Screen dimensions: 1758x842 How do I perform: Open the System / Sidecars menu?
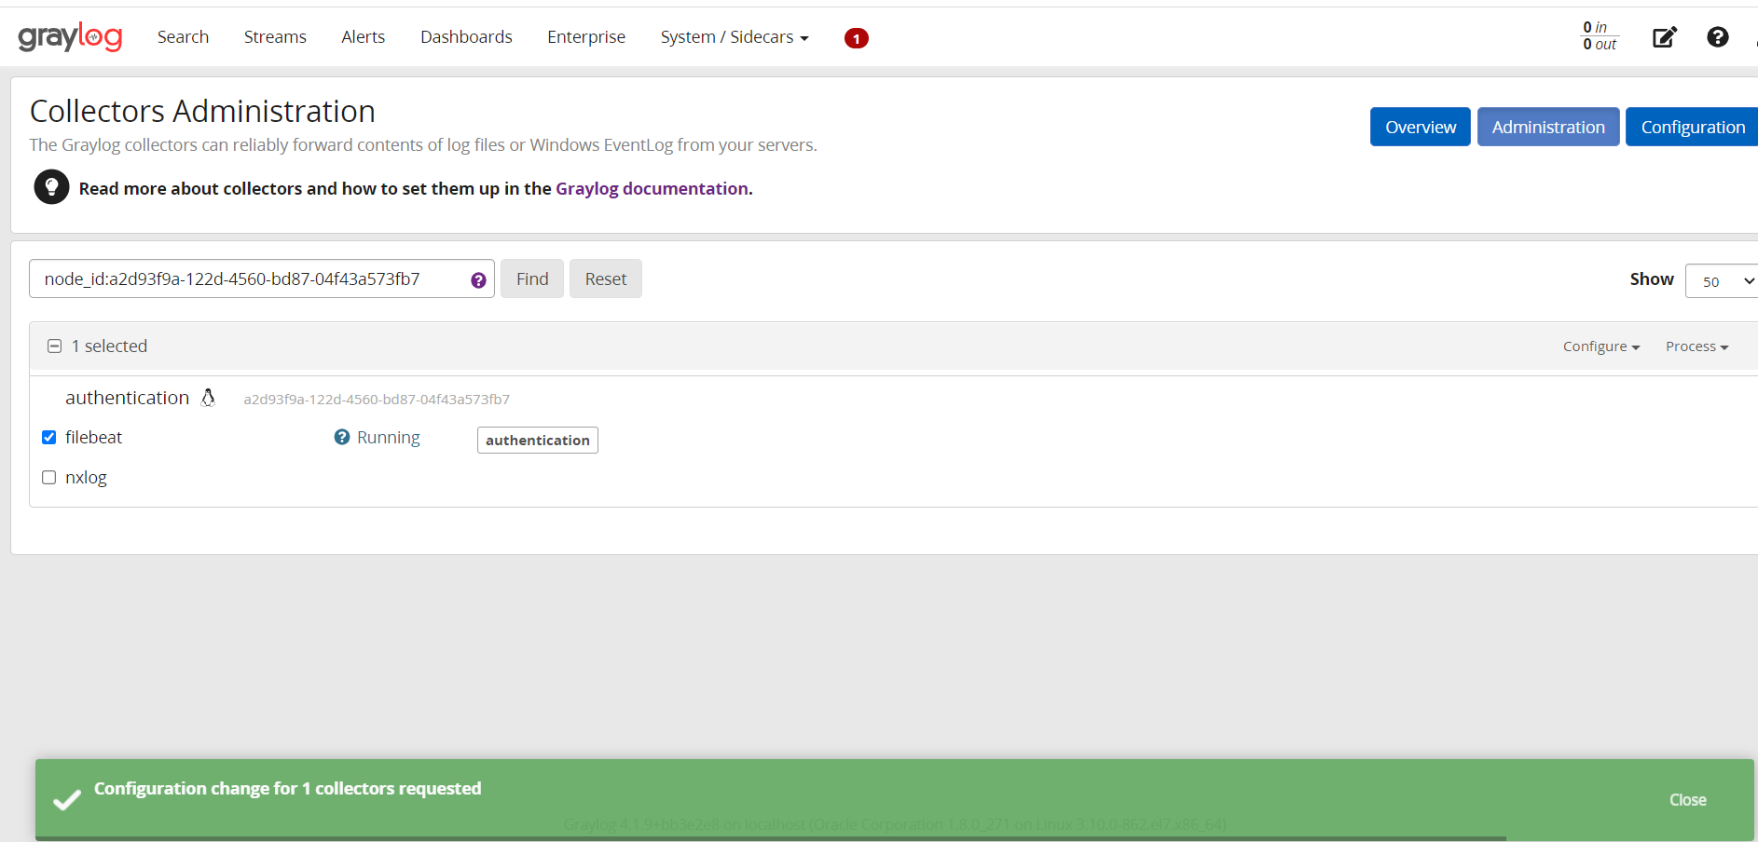tap(735, 37)
